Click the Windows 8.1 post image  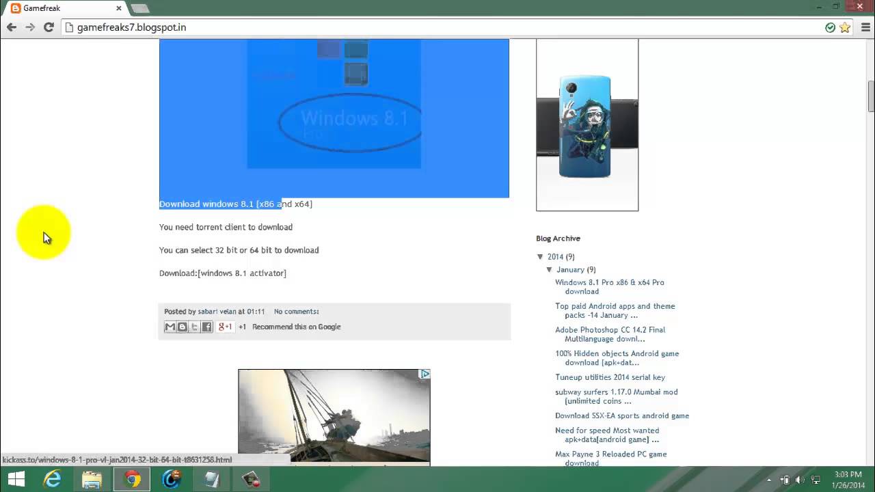(334, 118)
